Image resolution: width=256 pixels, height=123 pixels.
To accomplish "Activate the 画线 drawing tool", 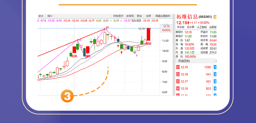I will click(139, 16).
